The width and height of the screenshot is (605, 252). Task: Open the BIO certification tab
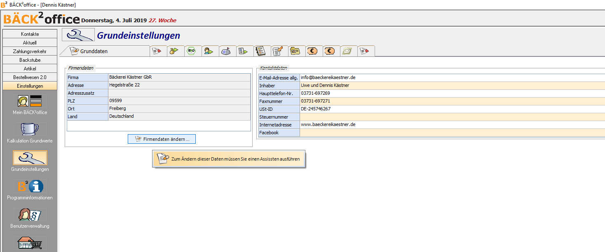click(x=191, y=51)
